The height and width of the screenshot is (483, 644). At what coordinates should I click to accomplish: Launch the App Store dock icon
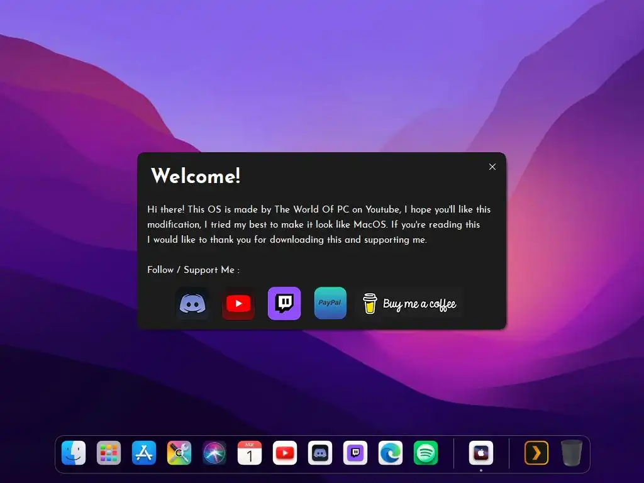click(x=144, y=453)
